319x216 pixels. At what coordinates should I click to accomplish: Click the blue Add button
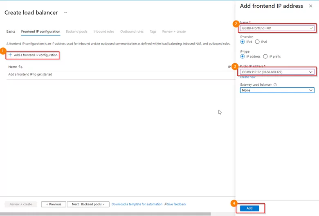(249, 208)
